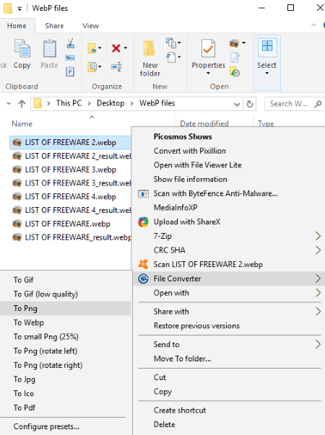Switch to the View ribbon tab

click(x=90, y=26)
